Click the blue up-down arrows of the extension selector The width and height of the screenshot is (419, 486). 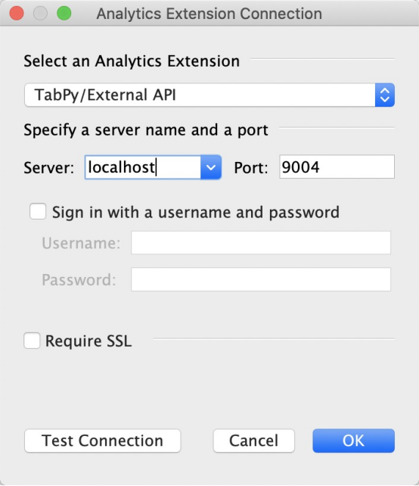click(x=385, y=95)
